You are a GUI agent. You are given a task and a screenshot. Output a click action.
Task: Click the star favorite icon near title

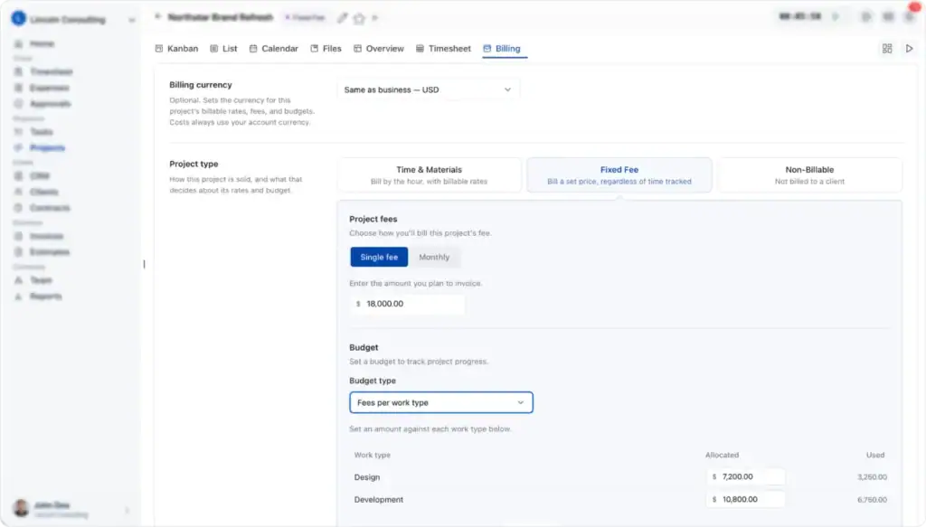359,18
